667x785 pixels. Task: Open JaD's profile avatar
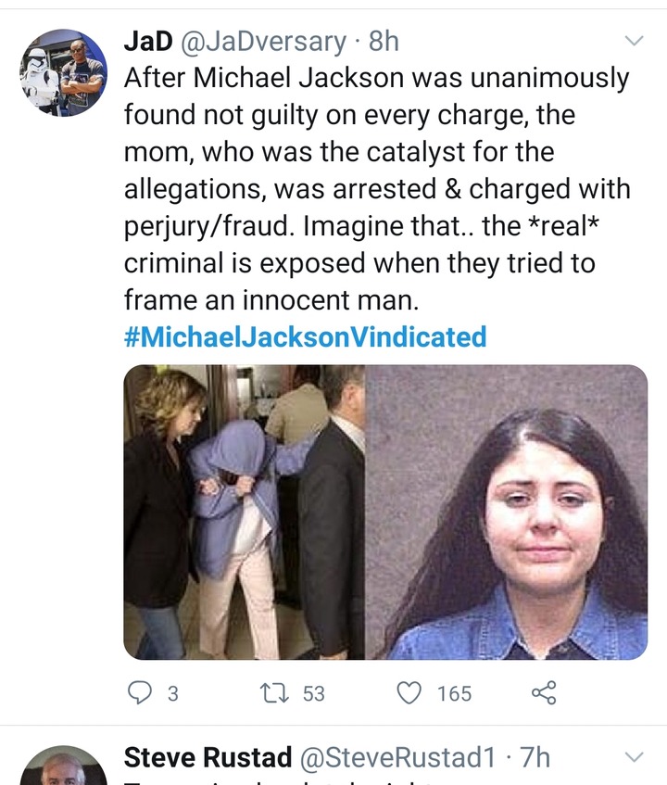[64, 72]
